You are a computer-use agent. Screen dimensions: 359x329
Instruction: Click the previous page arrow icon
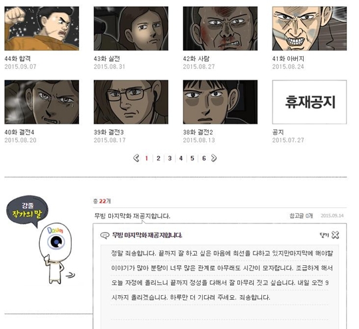136,158
